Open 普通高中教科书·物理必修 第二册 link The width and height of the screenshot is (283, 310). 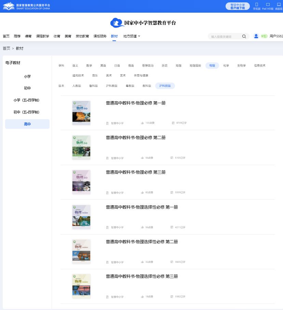coord(136,137)
